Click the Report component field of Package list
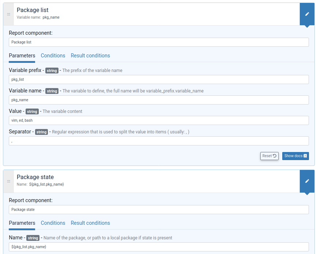 click(x=159, y=42)
